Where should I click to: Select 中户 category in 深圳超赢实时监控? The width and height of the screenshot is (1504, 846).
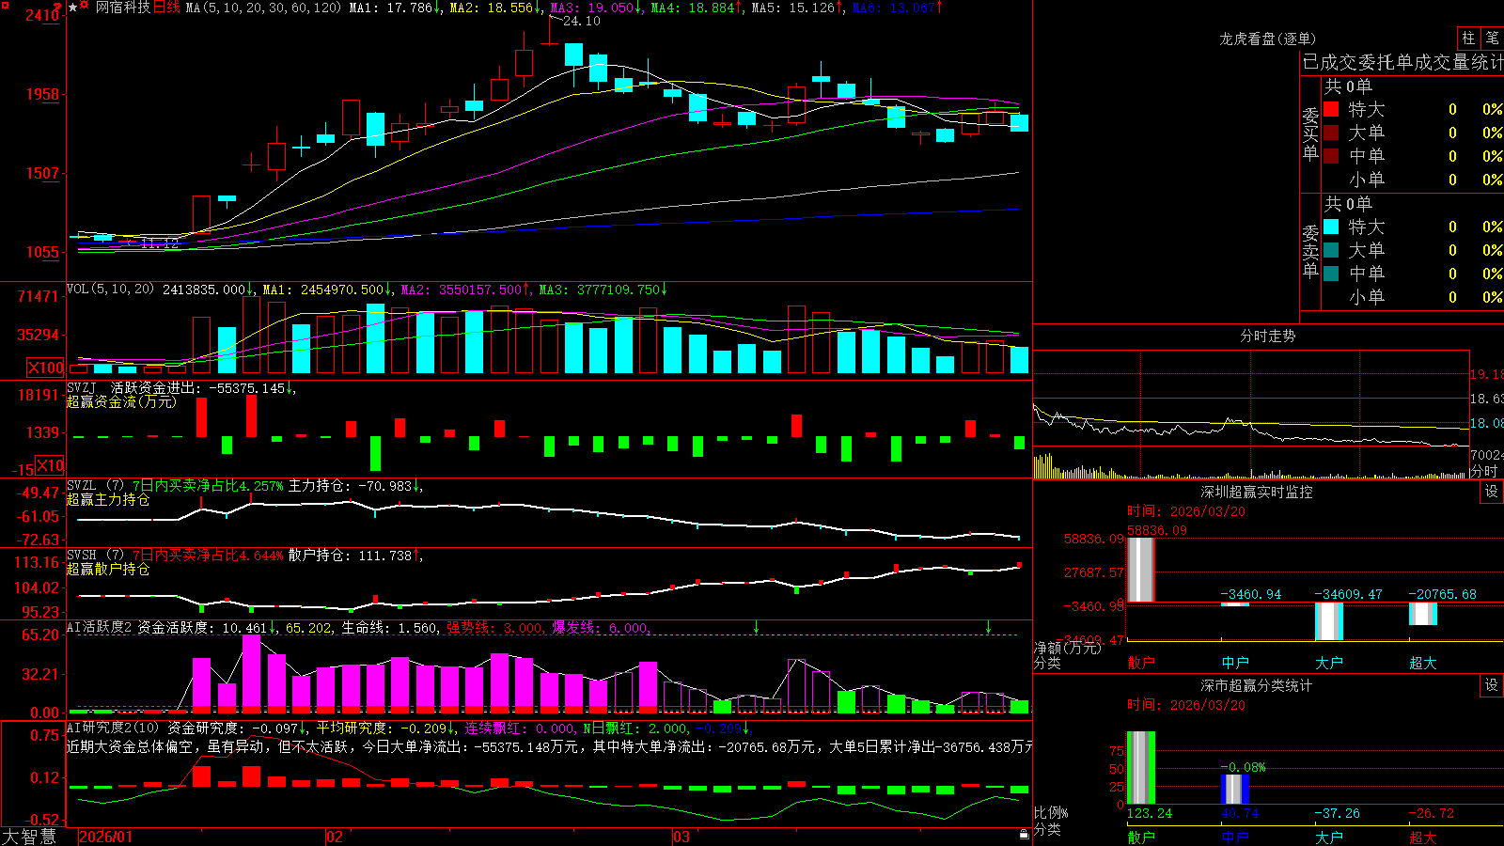pos(1235,663)
